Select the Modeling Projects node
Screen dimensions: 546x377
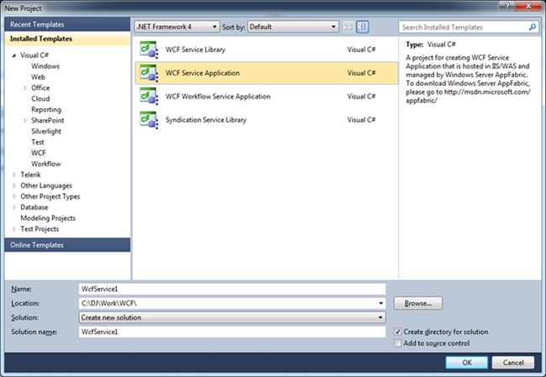(x=48, y=218)
